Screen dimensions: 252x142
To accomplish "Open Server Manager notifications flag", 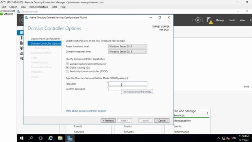I will coord(209,21).
